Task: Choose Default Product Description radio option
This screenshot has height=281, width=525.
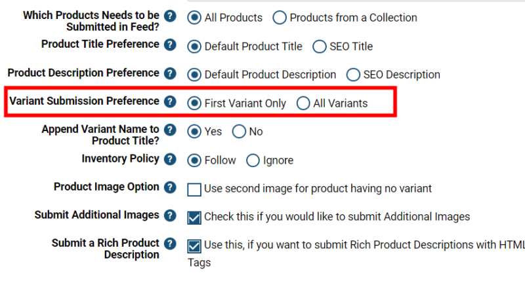Action: (194, 75)
